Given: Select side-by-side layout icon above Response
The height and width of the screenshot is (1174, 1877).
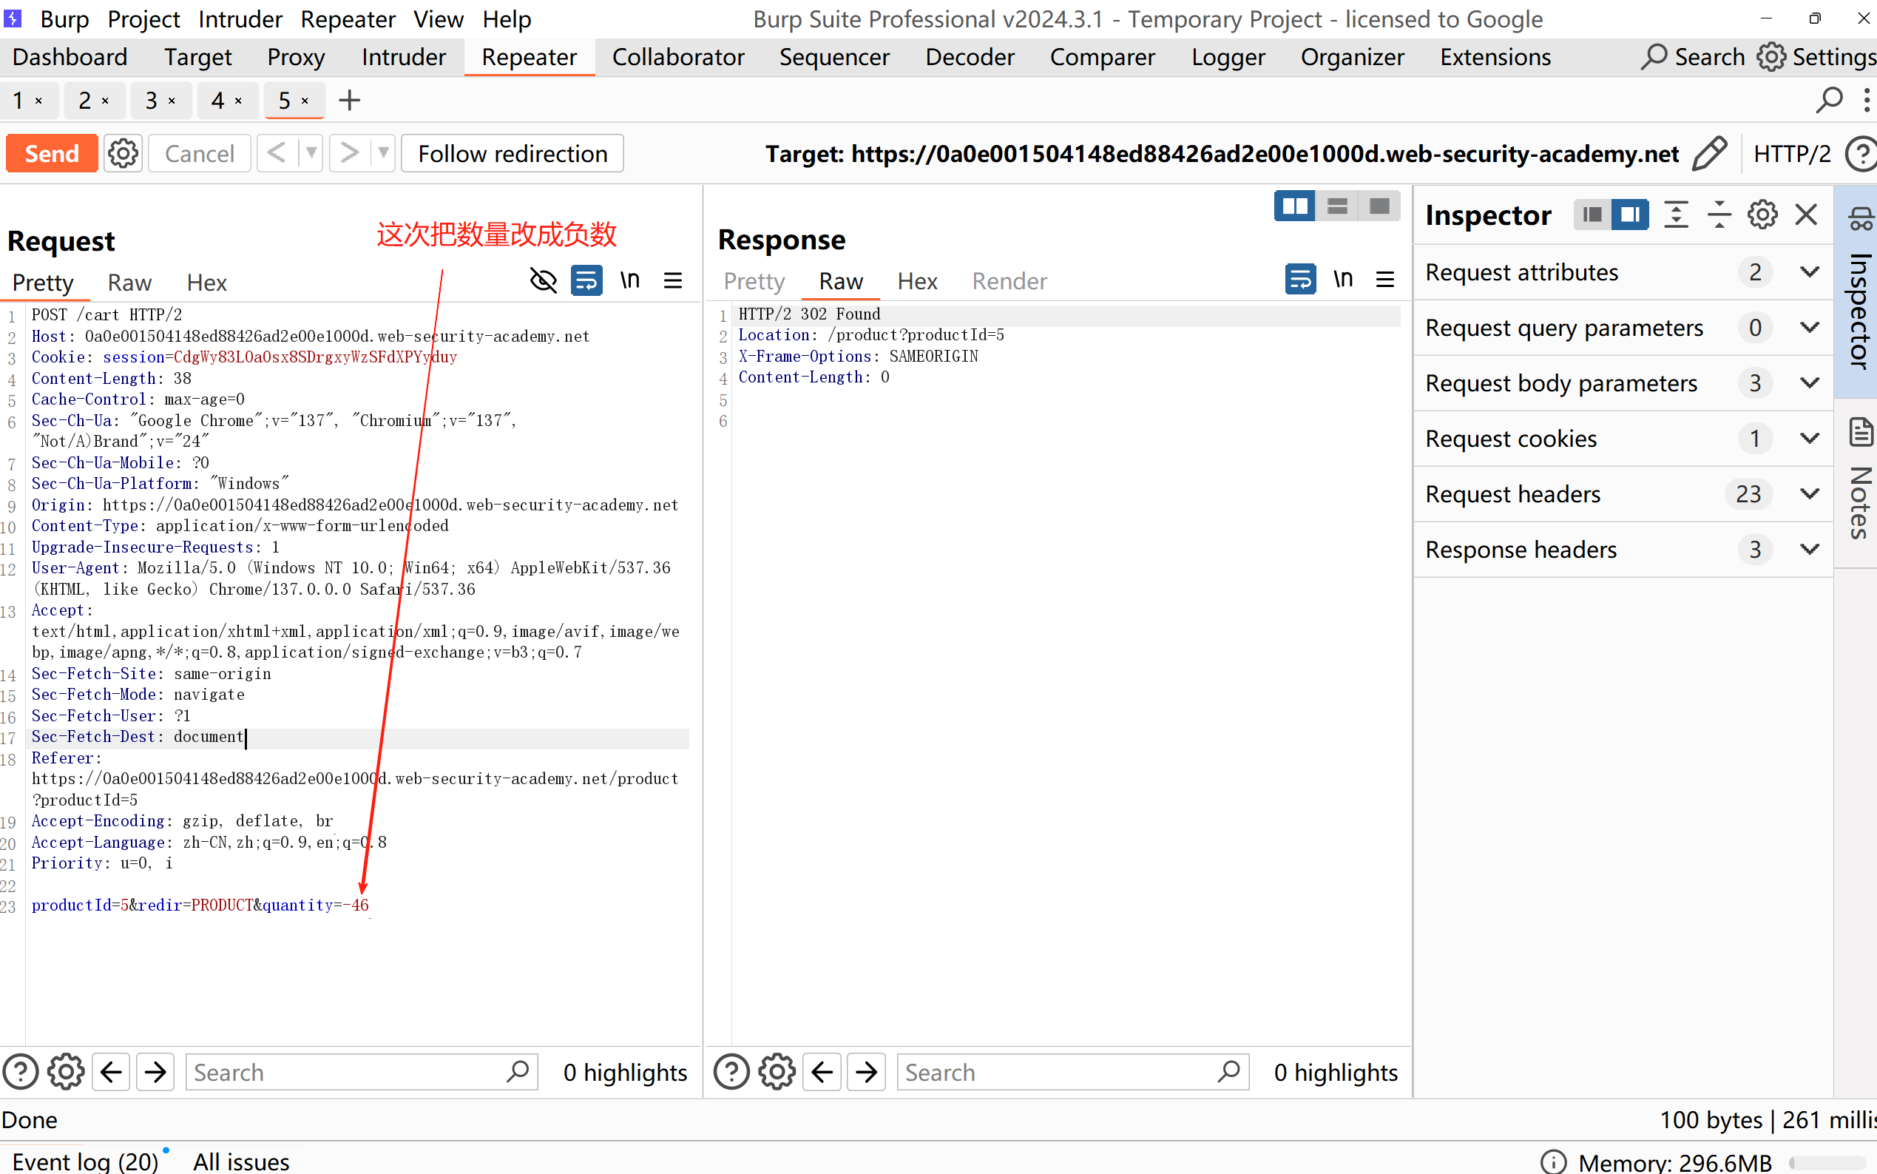Looking at the screenshot, I should point(1294,206).
